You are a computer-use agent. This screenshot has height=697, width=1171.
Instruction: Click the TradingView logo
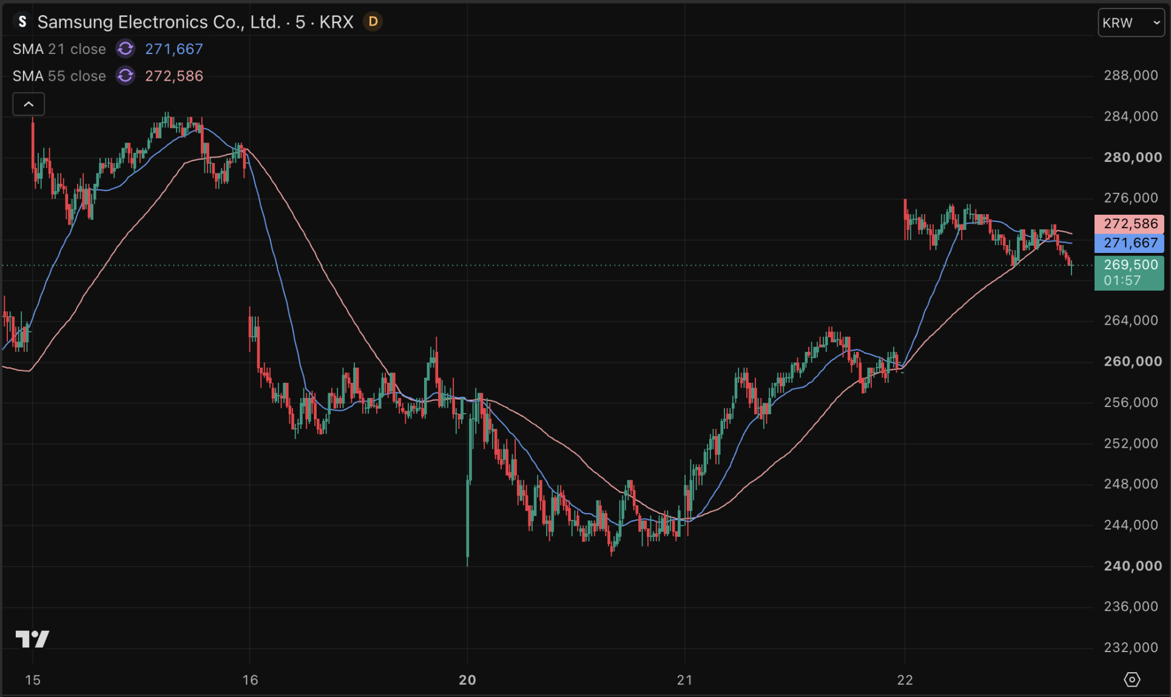pyautogui.click(x=32, y=639)
